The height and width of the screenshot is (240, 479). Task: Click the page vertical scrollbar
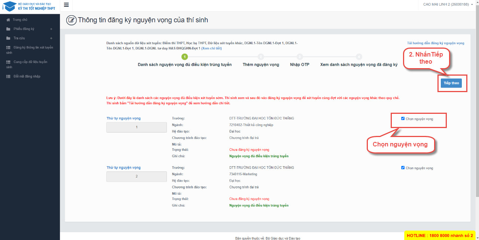click(x=477, y=112)
